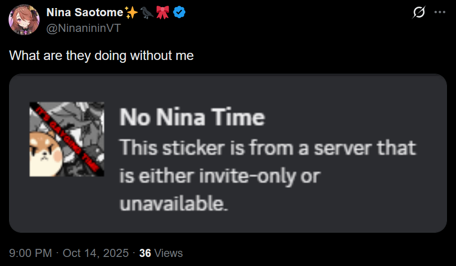Open the @NinanininVT handle link
This screenshot has width=456, height=266.
(x=83, y=28)
